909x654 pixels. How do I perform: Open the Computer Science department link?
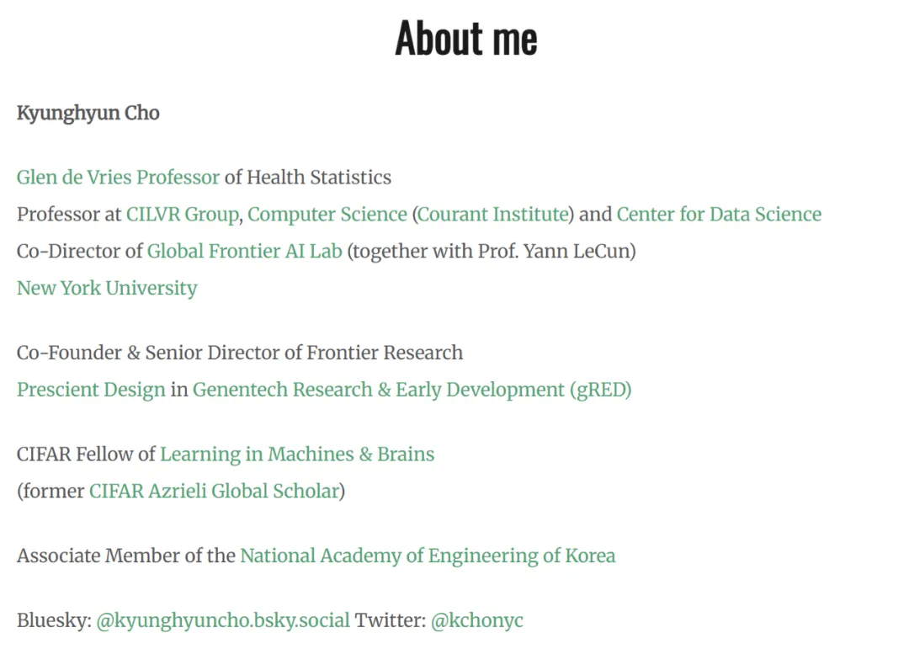coord(327,215)
